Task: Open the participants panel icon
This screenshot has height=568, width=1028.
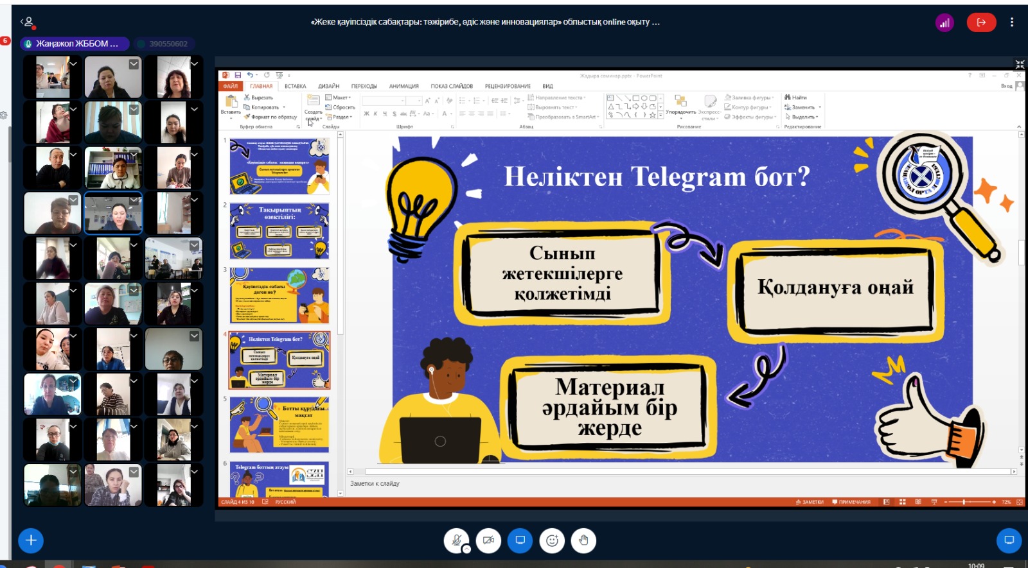Action: (x=28, y=22)
